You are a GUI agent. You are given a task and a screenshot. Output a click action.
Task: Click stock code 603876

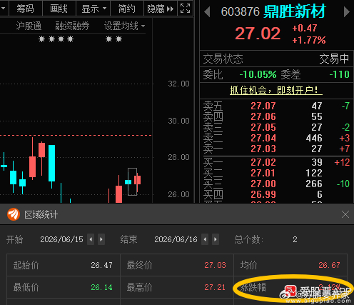click(240, 11)
